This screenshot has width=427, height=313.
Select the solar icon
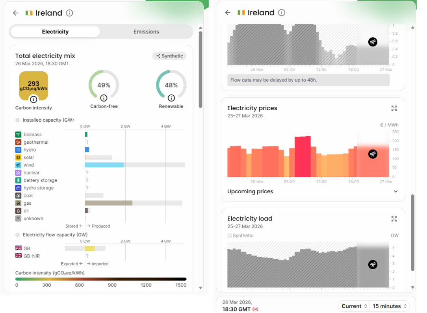pos(18,157)
